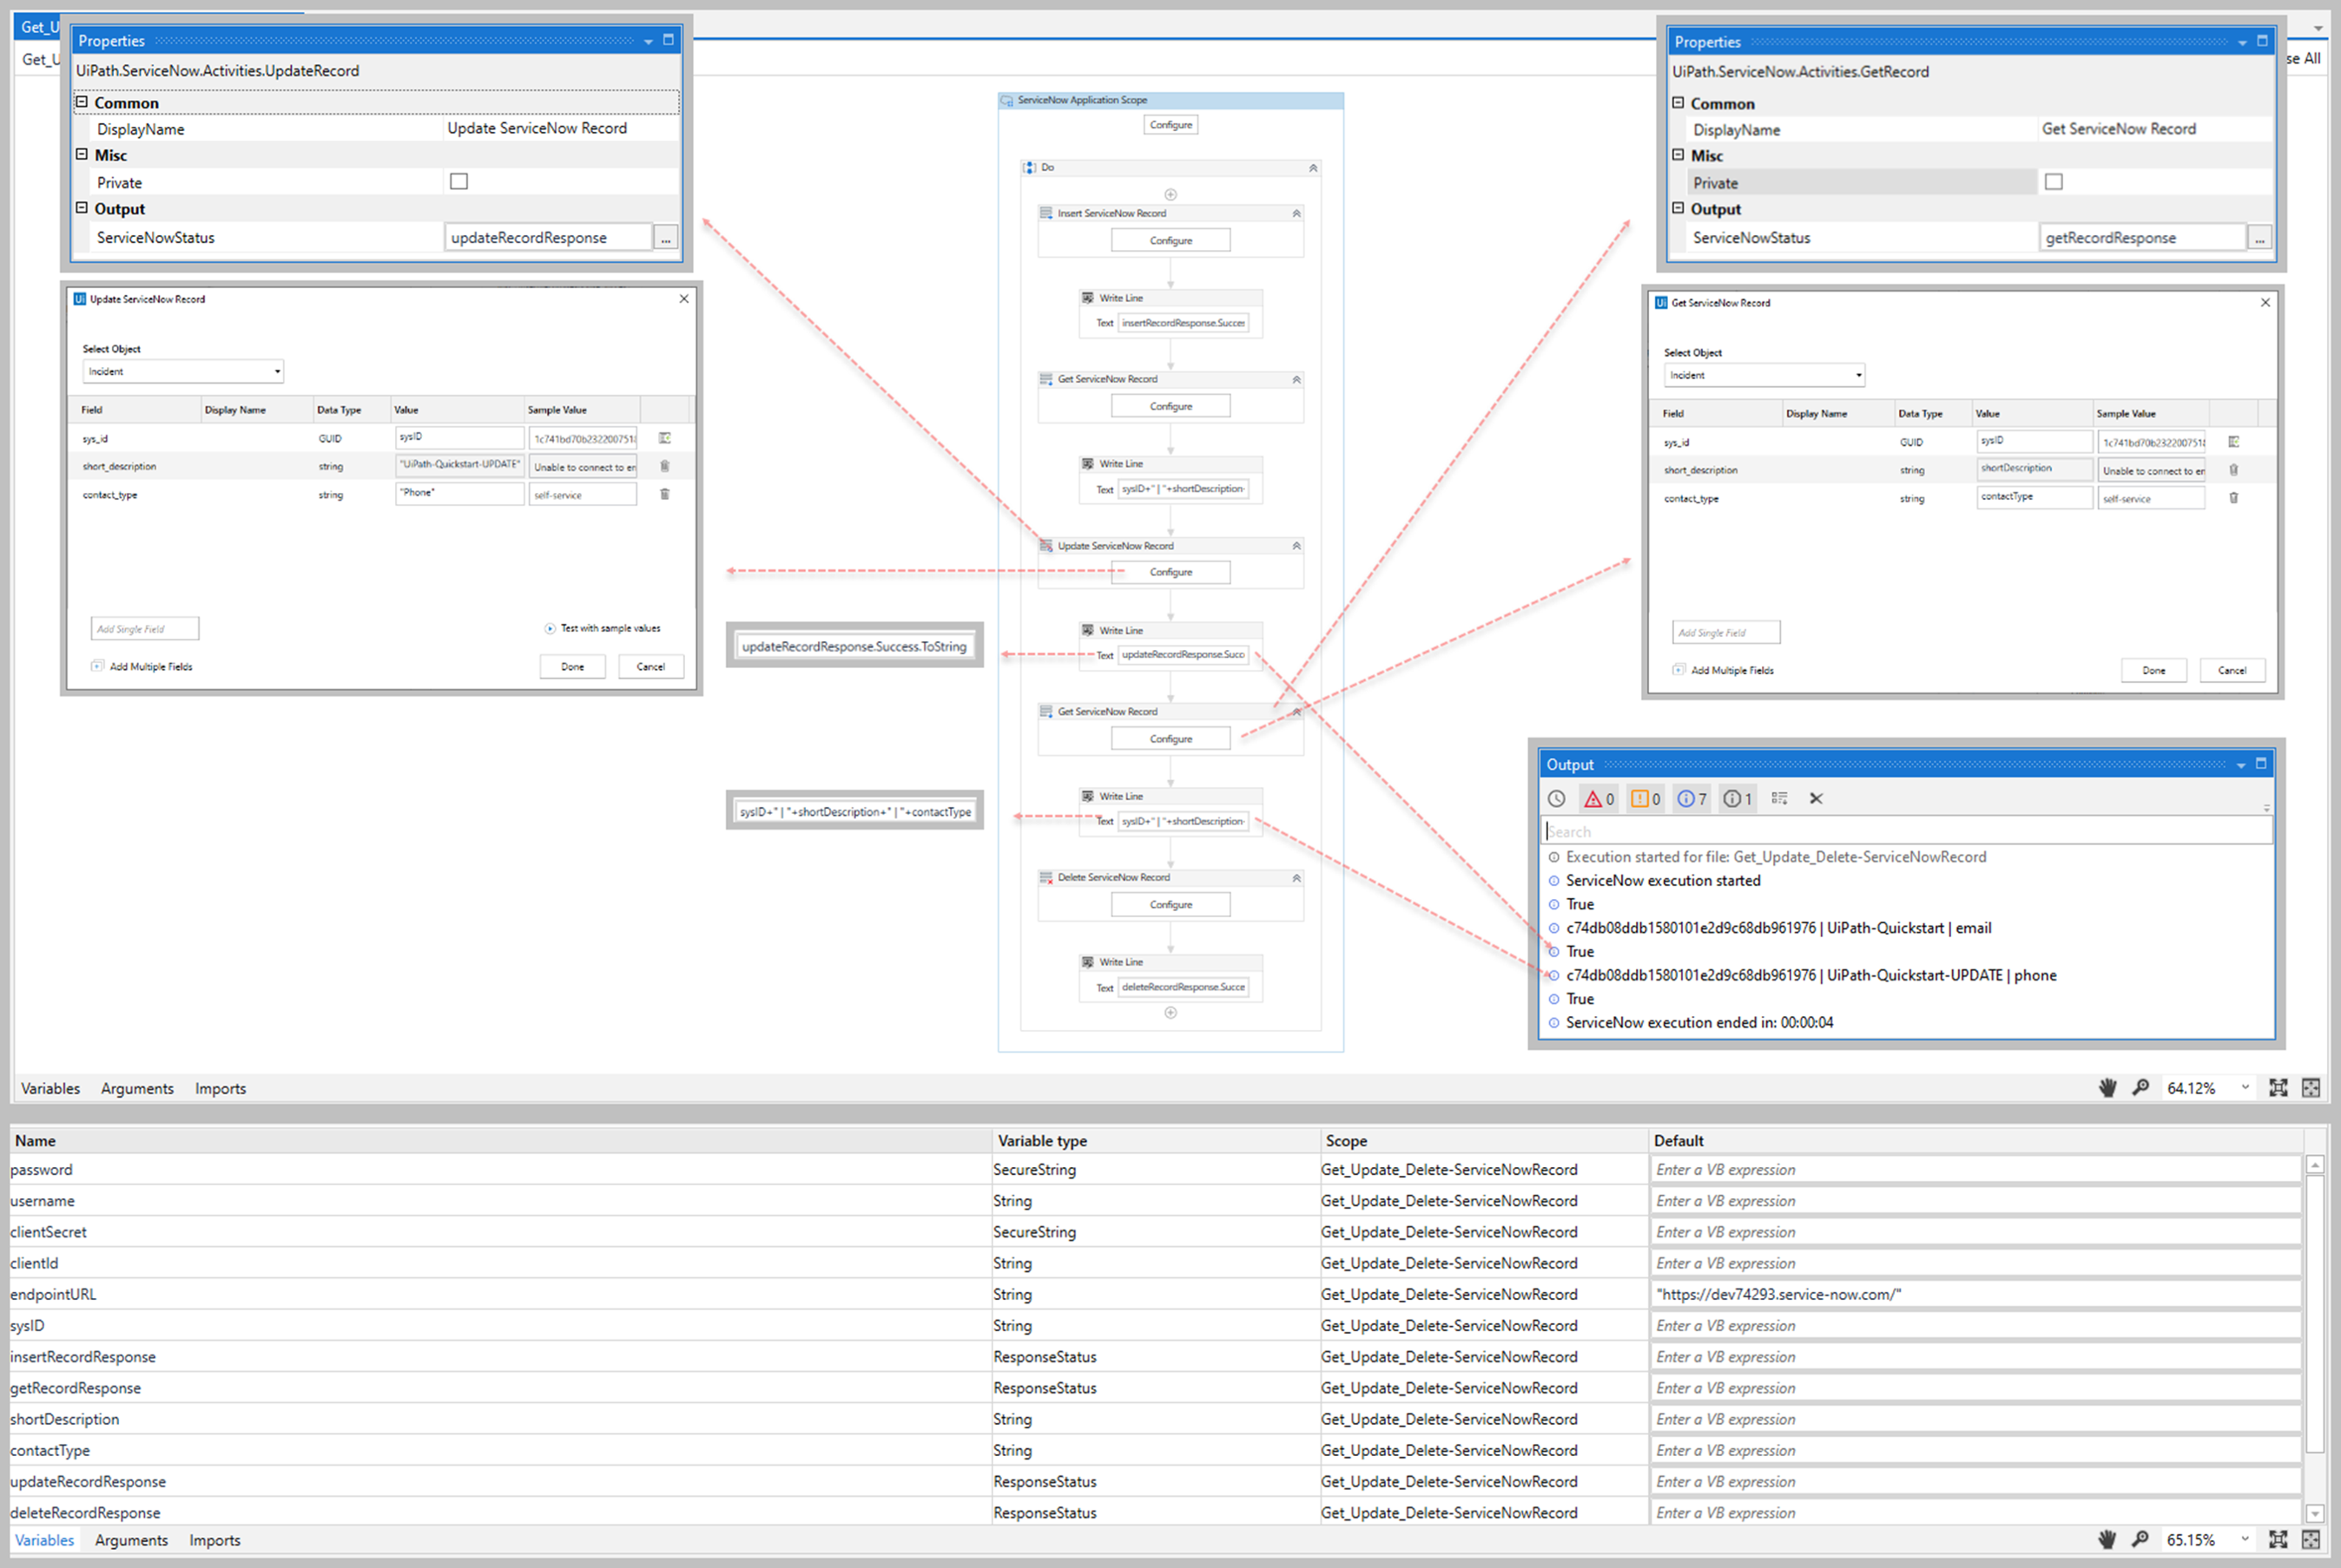Collapse the Common section in UpdateRecord properties
Image resolution: width=2341 pixels, height=1568 pixels.
tap(83, 101)
